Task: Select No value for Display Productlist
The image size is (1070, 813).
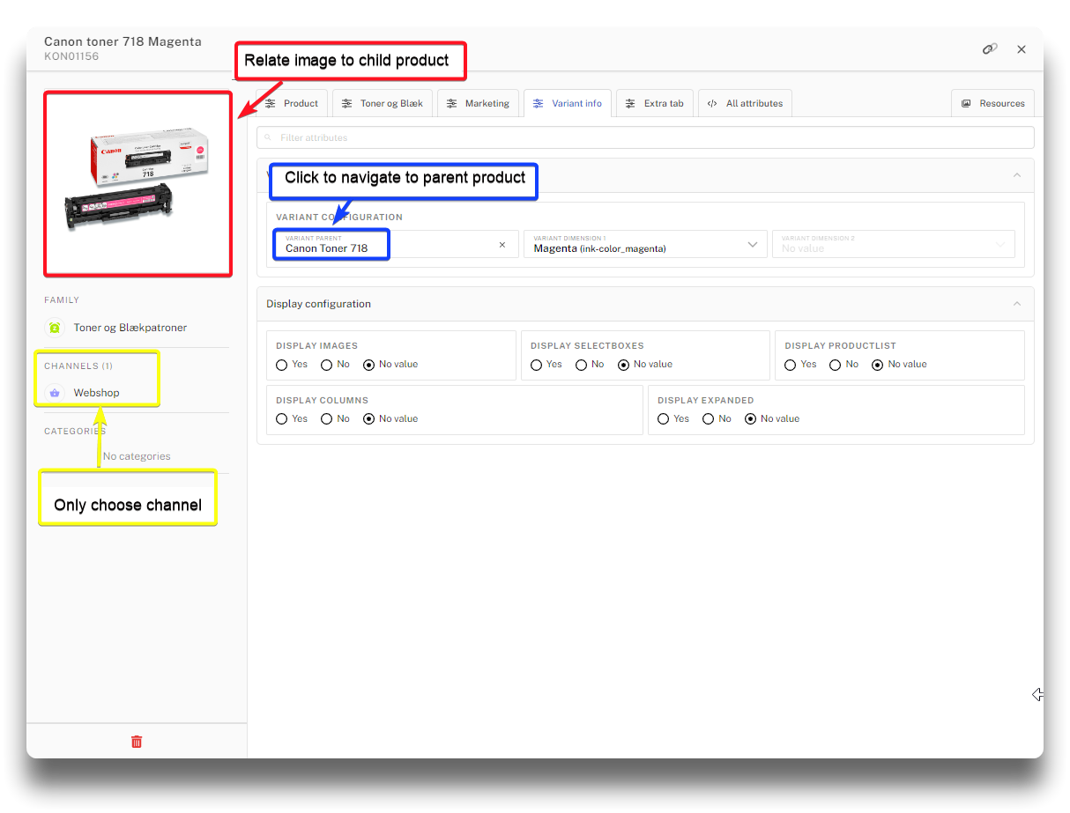Action: [x=878, y=365]
